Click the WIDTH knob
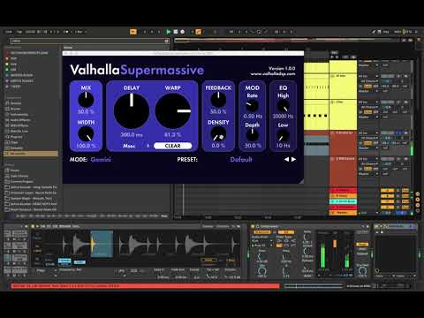Image resolution: width=424 pixels, height=318 pixels. coord(86,134)
